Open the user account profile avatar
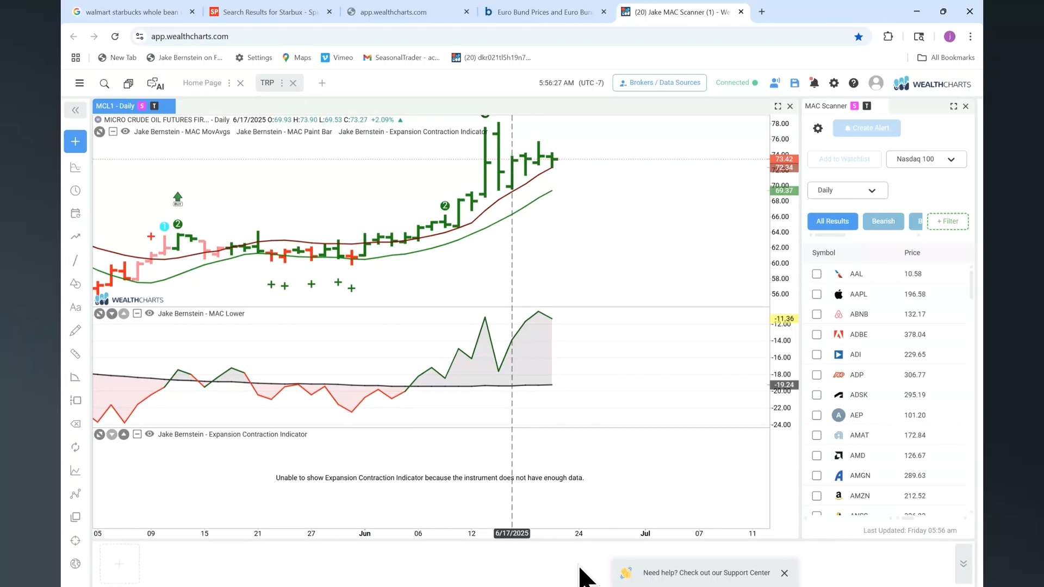Viewport: 1044px width, 587px height. click(875, 83)
